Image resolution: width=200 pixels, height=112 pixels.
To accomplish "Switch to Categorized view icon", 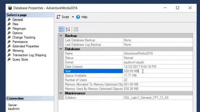I will 62,29.
